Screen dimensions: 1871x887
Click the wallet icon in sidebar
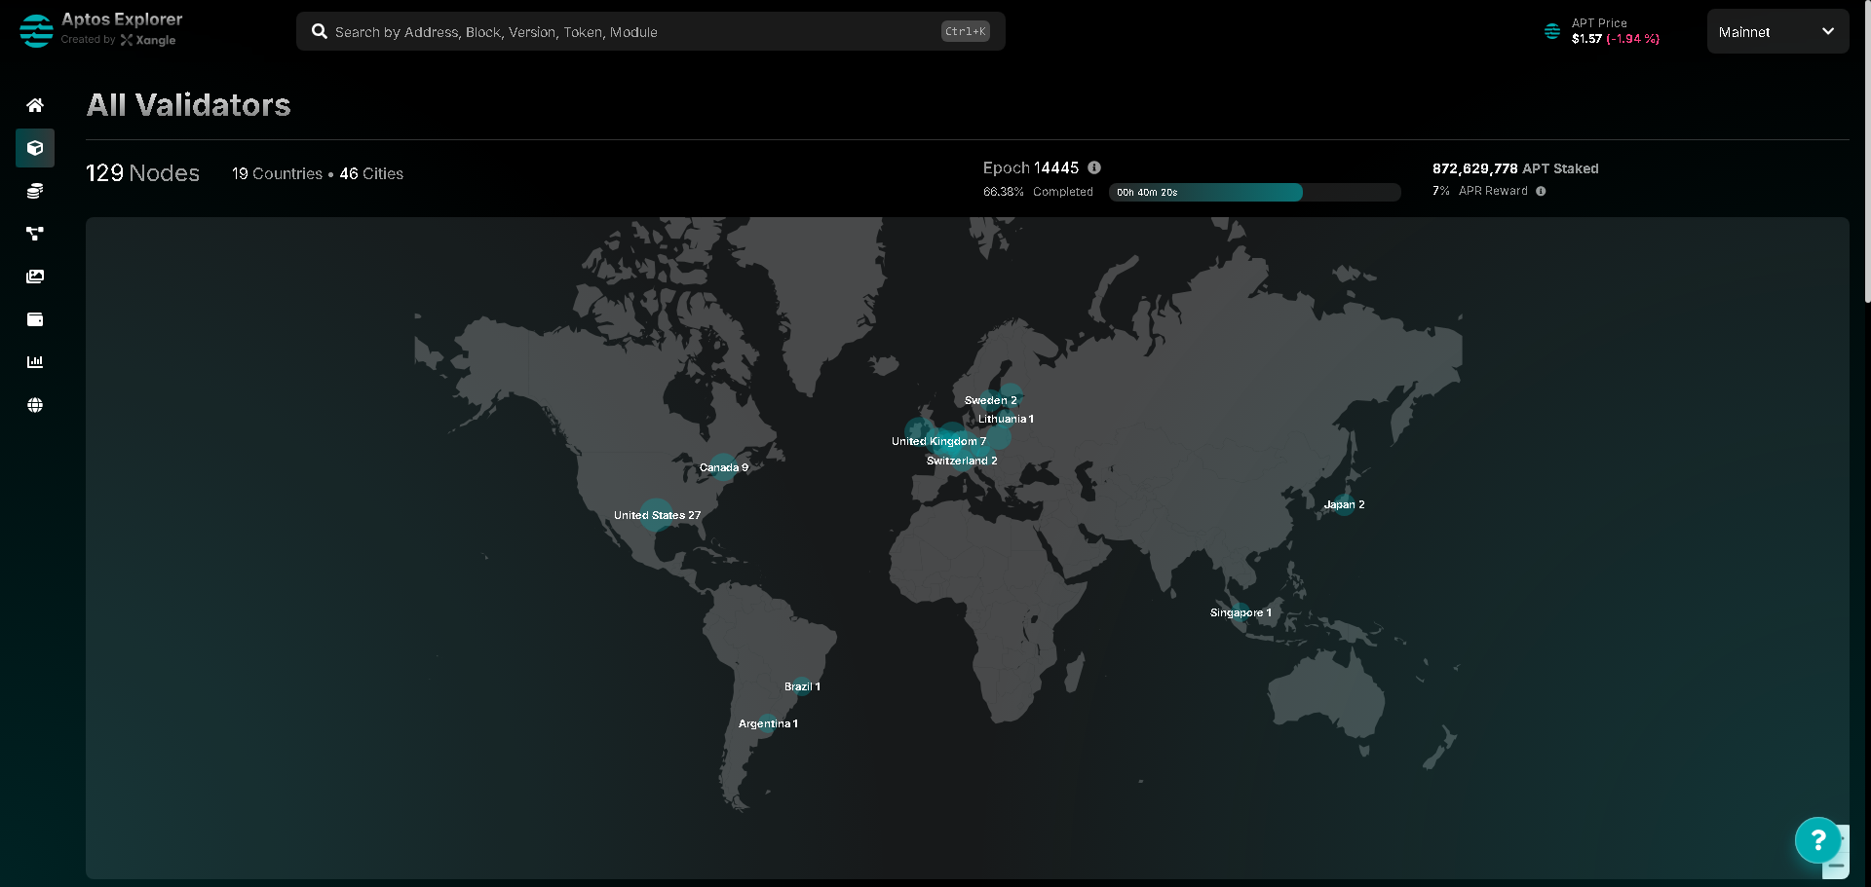[35, 319]
